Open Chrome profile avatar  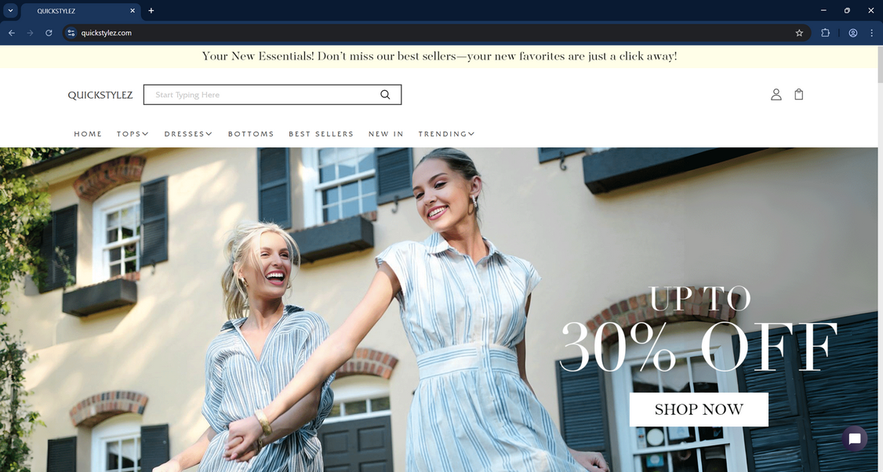click(853, 33)
